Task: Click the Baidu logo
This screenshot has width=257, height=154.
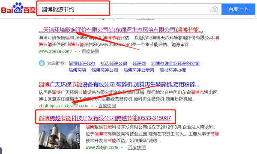Action: click(18, 8)
